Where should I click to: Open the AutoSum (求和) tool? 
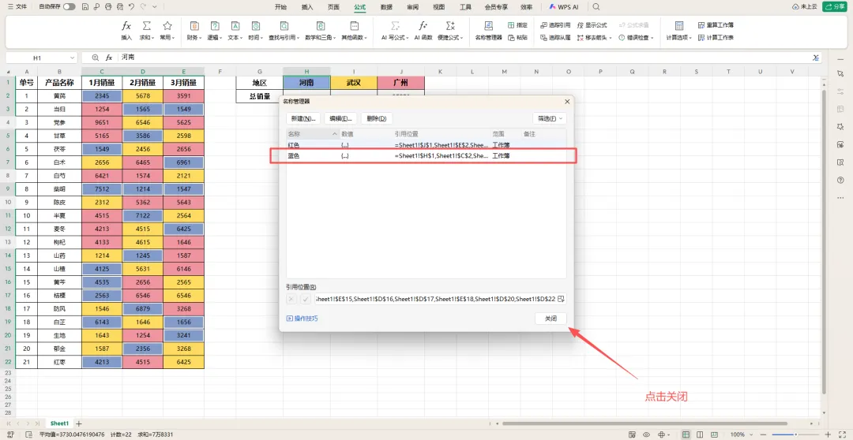tap(146, 31)
